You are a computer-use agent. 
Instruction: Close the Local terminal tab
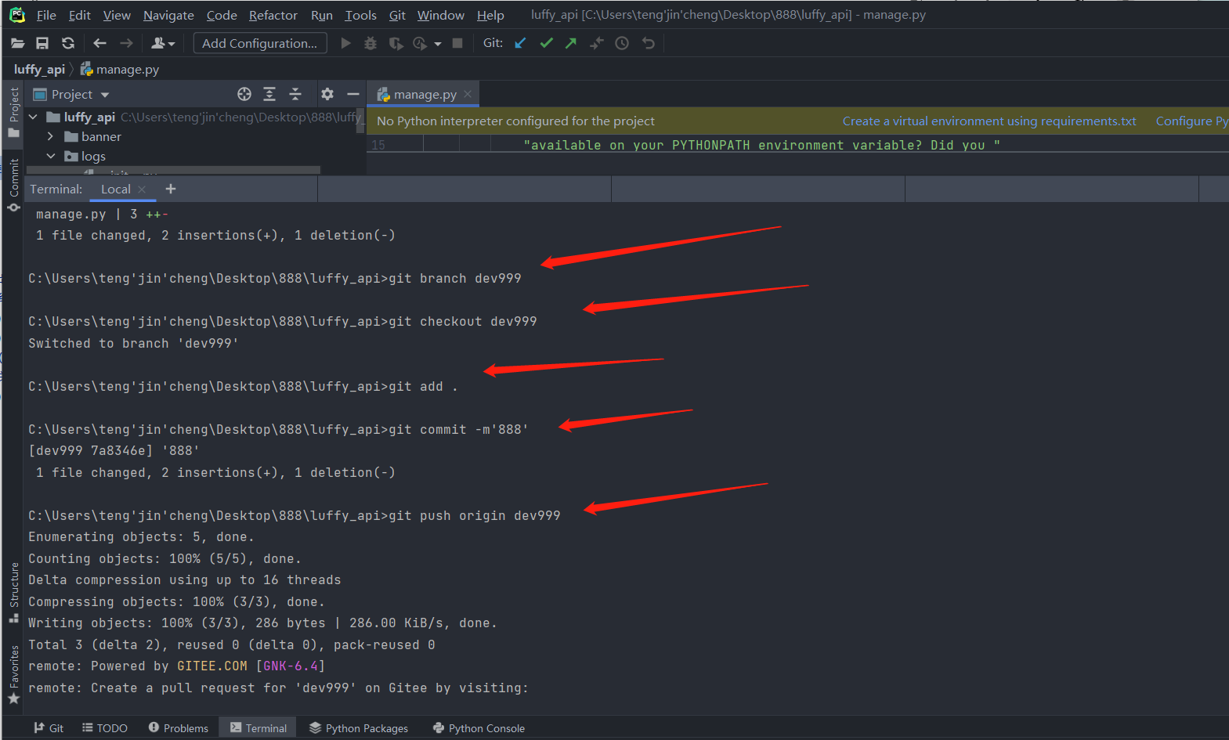tap(142, 189)
